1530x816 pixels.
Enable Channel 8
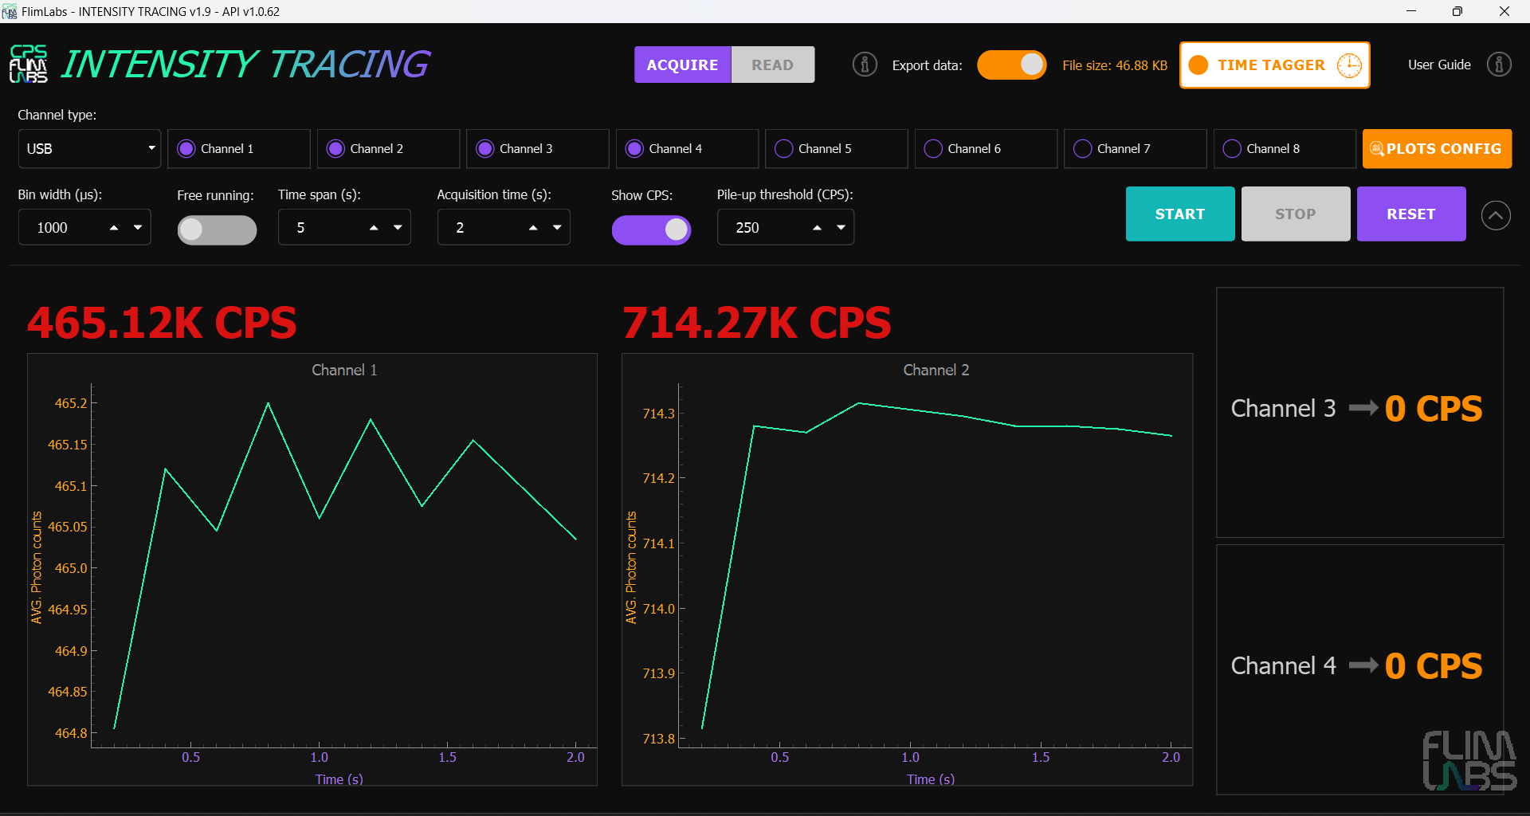(1232, 149)
